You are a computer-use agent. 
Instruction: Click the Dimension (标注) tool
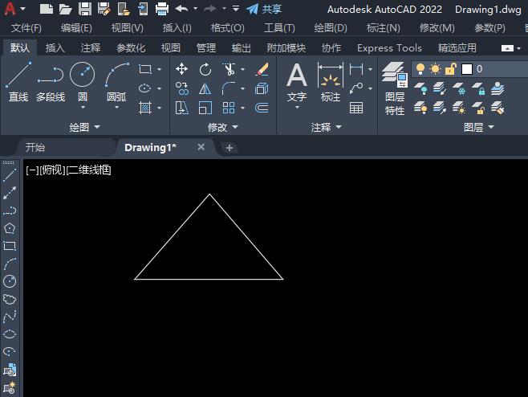(x=331, y=82)
